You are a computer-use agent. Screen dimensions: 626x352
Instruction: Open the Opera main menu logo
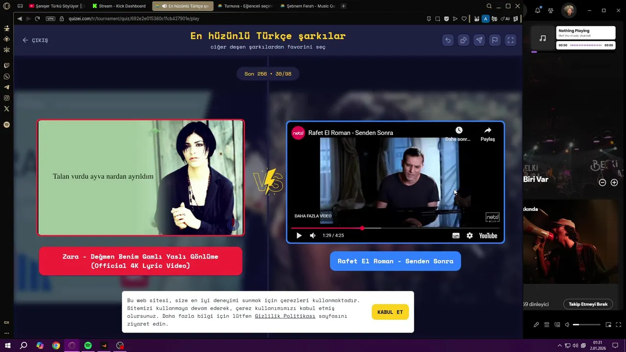[x=6, y=6]
